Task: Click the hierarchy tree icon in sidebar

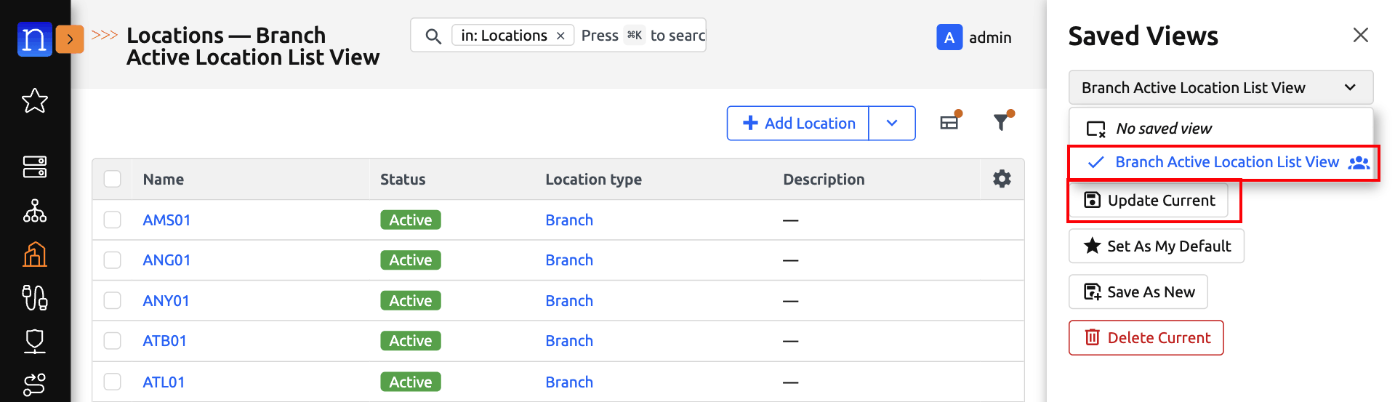Action: pos(34,211)
